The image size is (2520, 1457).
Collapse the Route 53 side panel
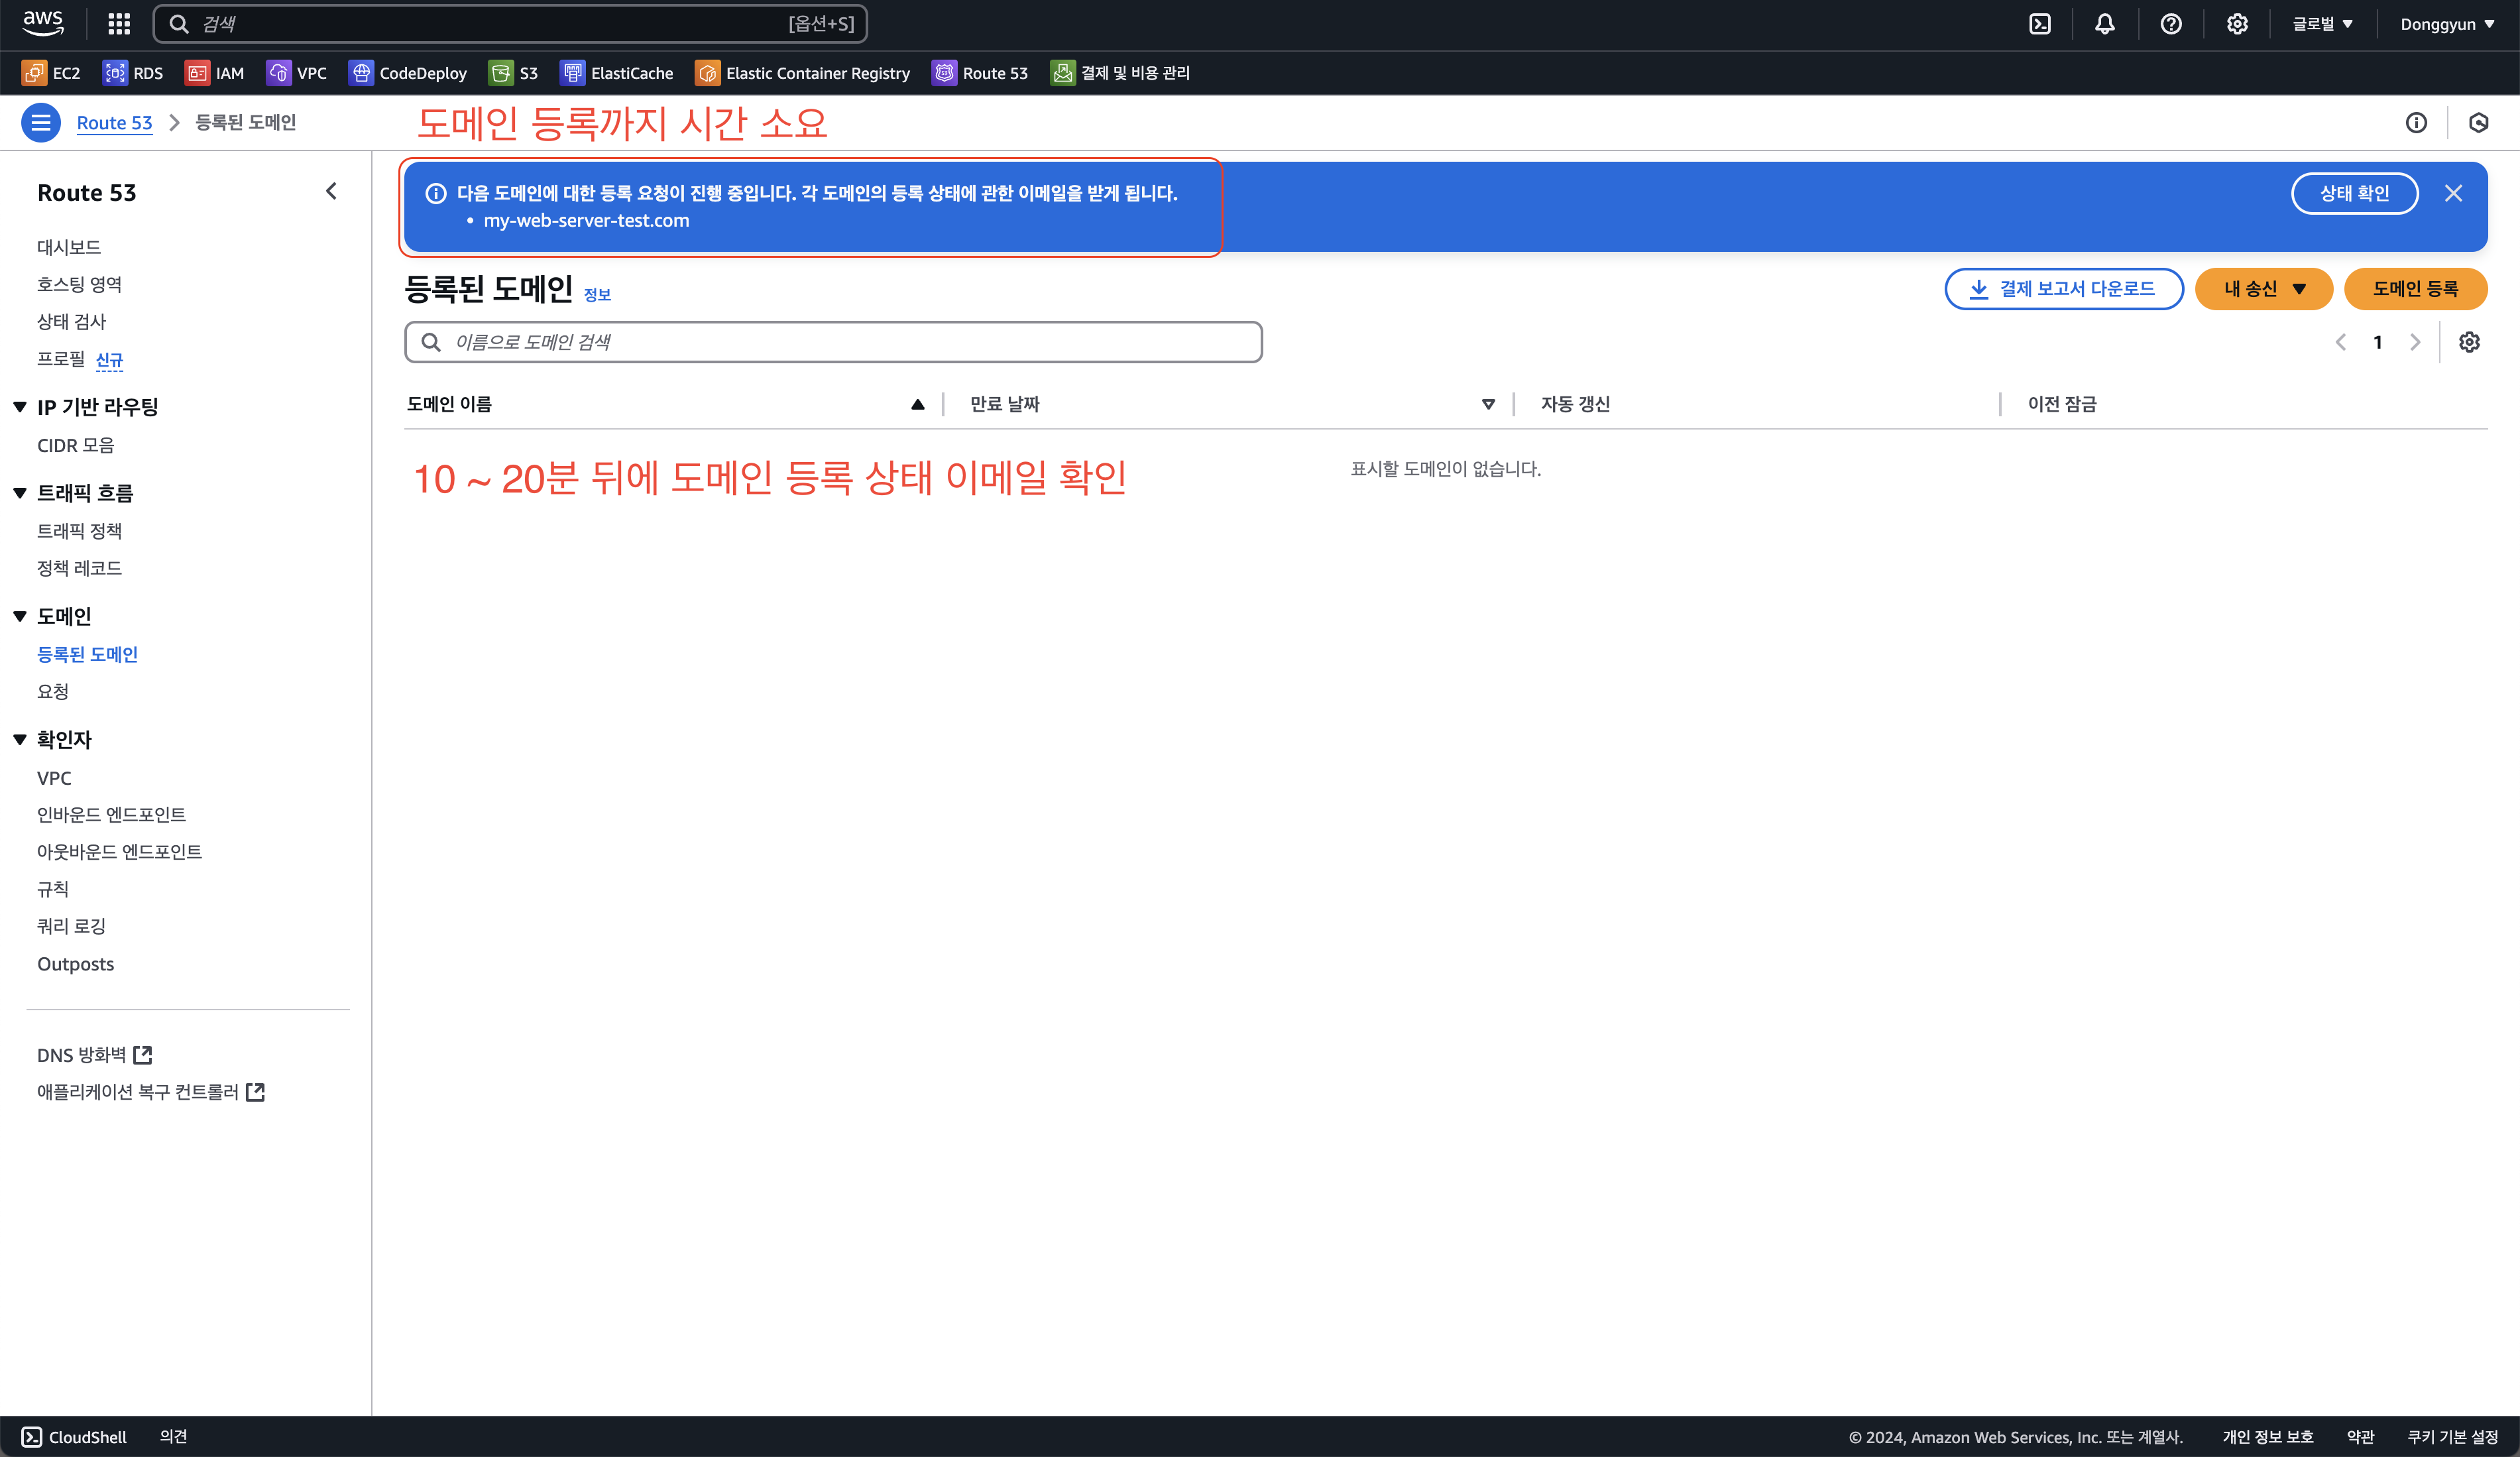(331, 191)
